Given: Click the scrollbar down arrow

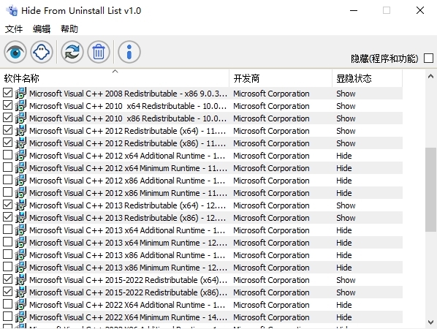Looking at the screenshot, I should pyautogui.click(x=430, y=322).
